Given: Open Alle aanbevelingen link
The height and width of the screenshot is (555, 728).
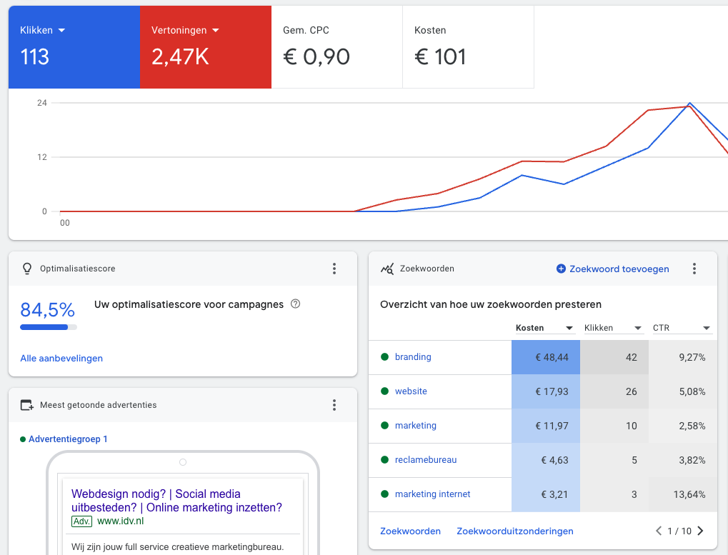Looking at the screenshot, I should coord(61,359).
